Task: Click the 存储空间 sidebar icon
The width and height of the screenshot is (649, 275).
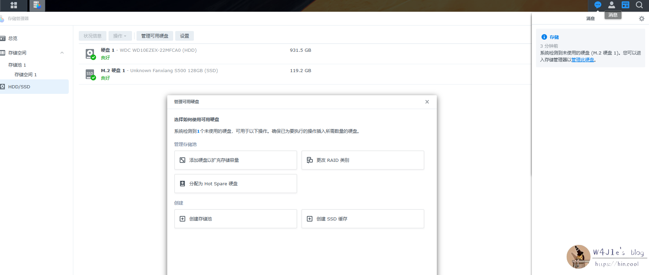Action: pyautogui.click(x=3, y=53)
